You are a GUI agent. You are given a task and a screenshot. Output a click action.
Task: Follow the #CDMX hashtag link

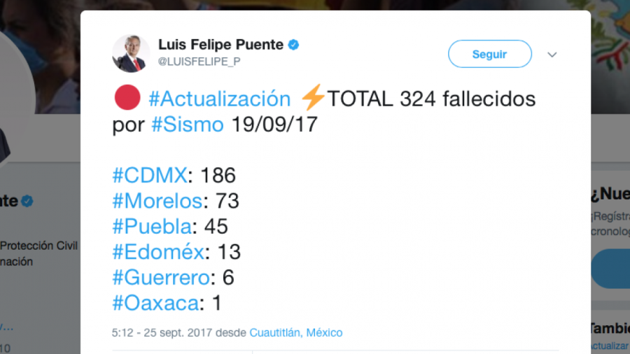coord(150,176)
